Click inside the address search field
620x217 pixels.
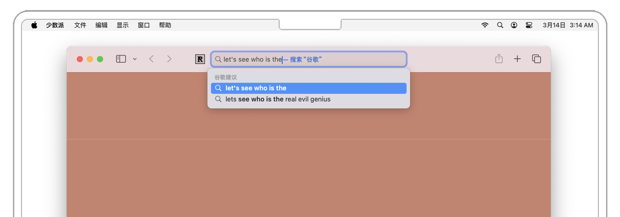(x=308, y=59)
